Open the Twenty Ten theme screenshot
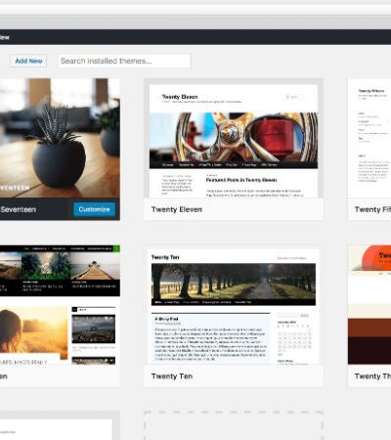 coord(234,305)
